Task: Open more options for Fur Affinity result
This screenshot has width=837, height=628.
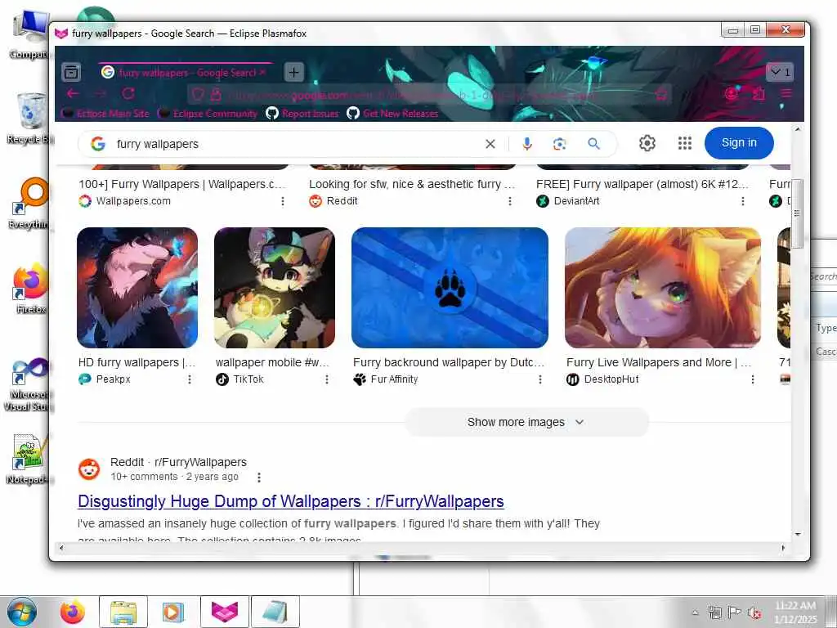Action: [540, 379]
